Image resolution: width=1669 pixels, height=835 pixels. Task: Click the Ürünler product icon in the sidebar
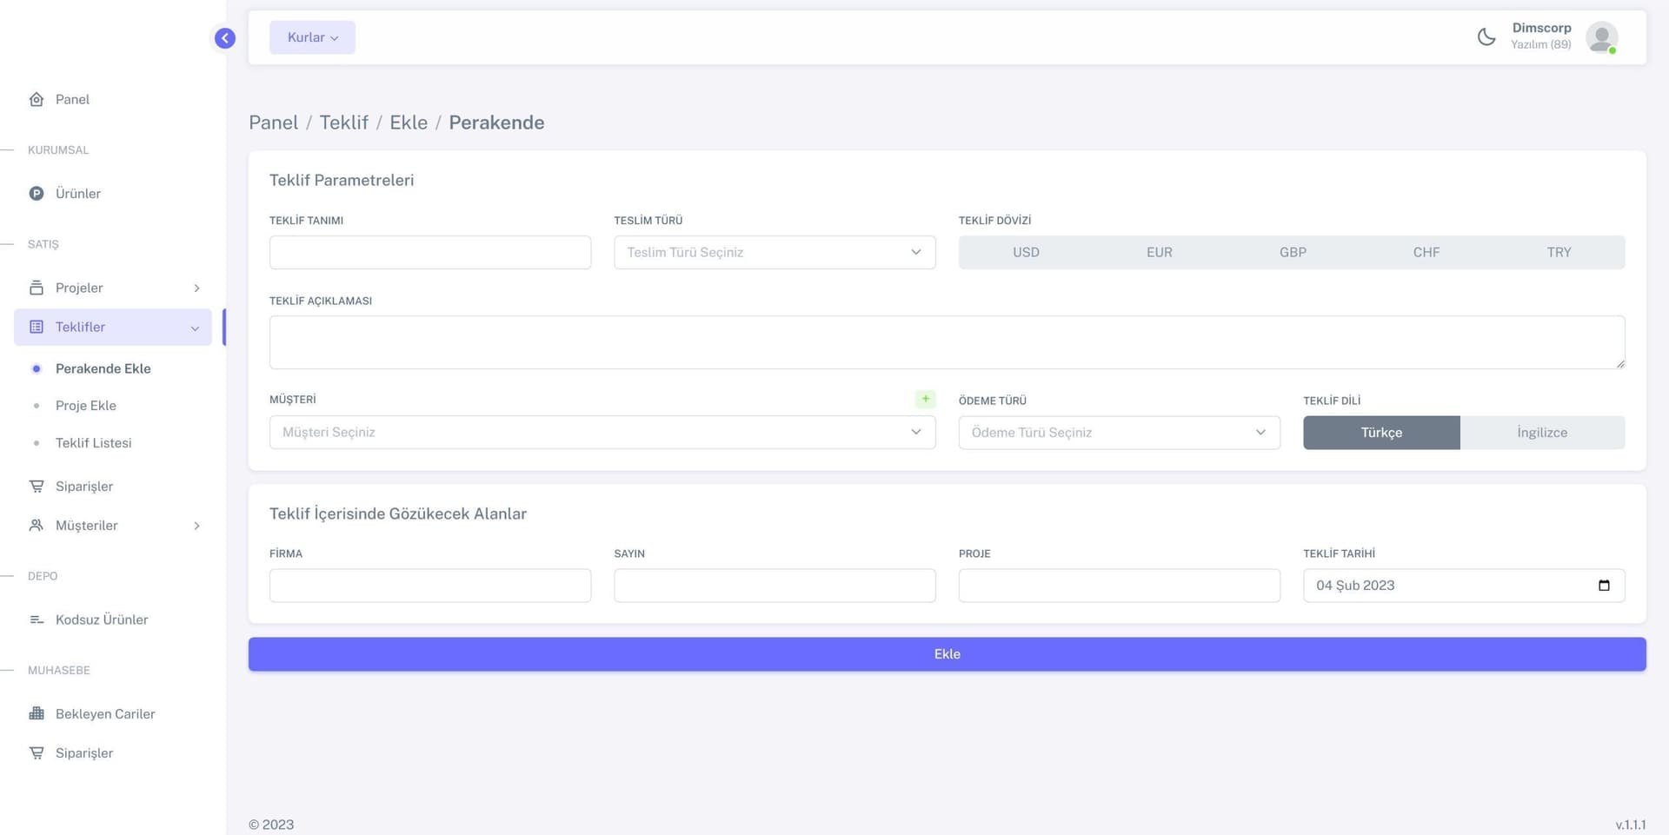coord(37,194)
